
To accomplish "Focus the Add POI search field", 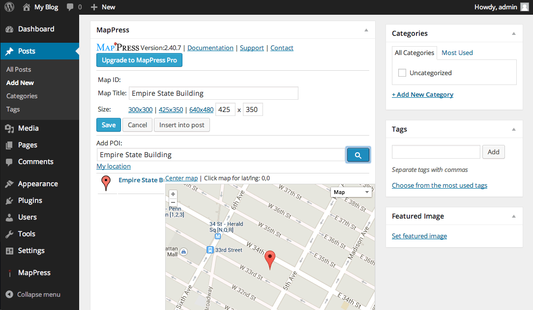I will click(x=221, y=155).
